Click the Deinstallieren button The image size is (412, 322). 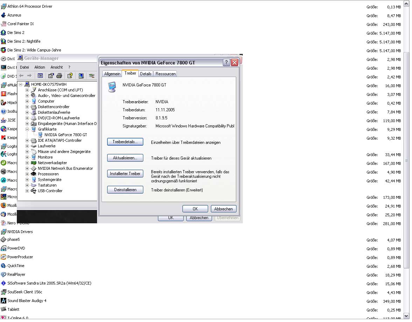tap(125, 190)
